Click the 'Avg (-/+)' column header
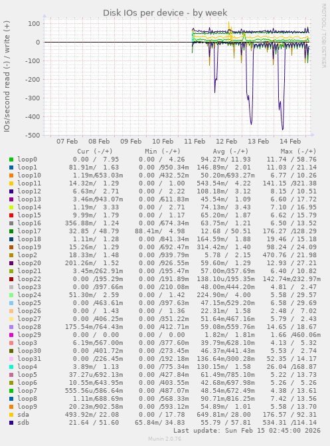Viewport: 330px width, 446px height. tap(230, 152)
